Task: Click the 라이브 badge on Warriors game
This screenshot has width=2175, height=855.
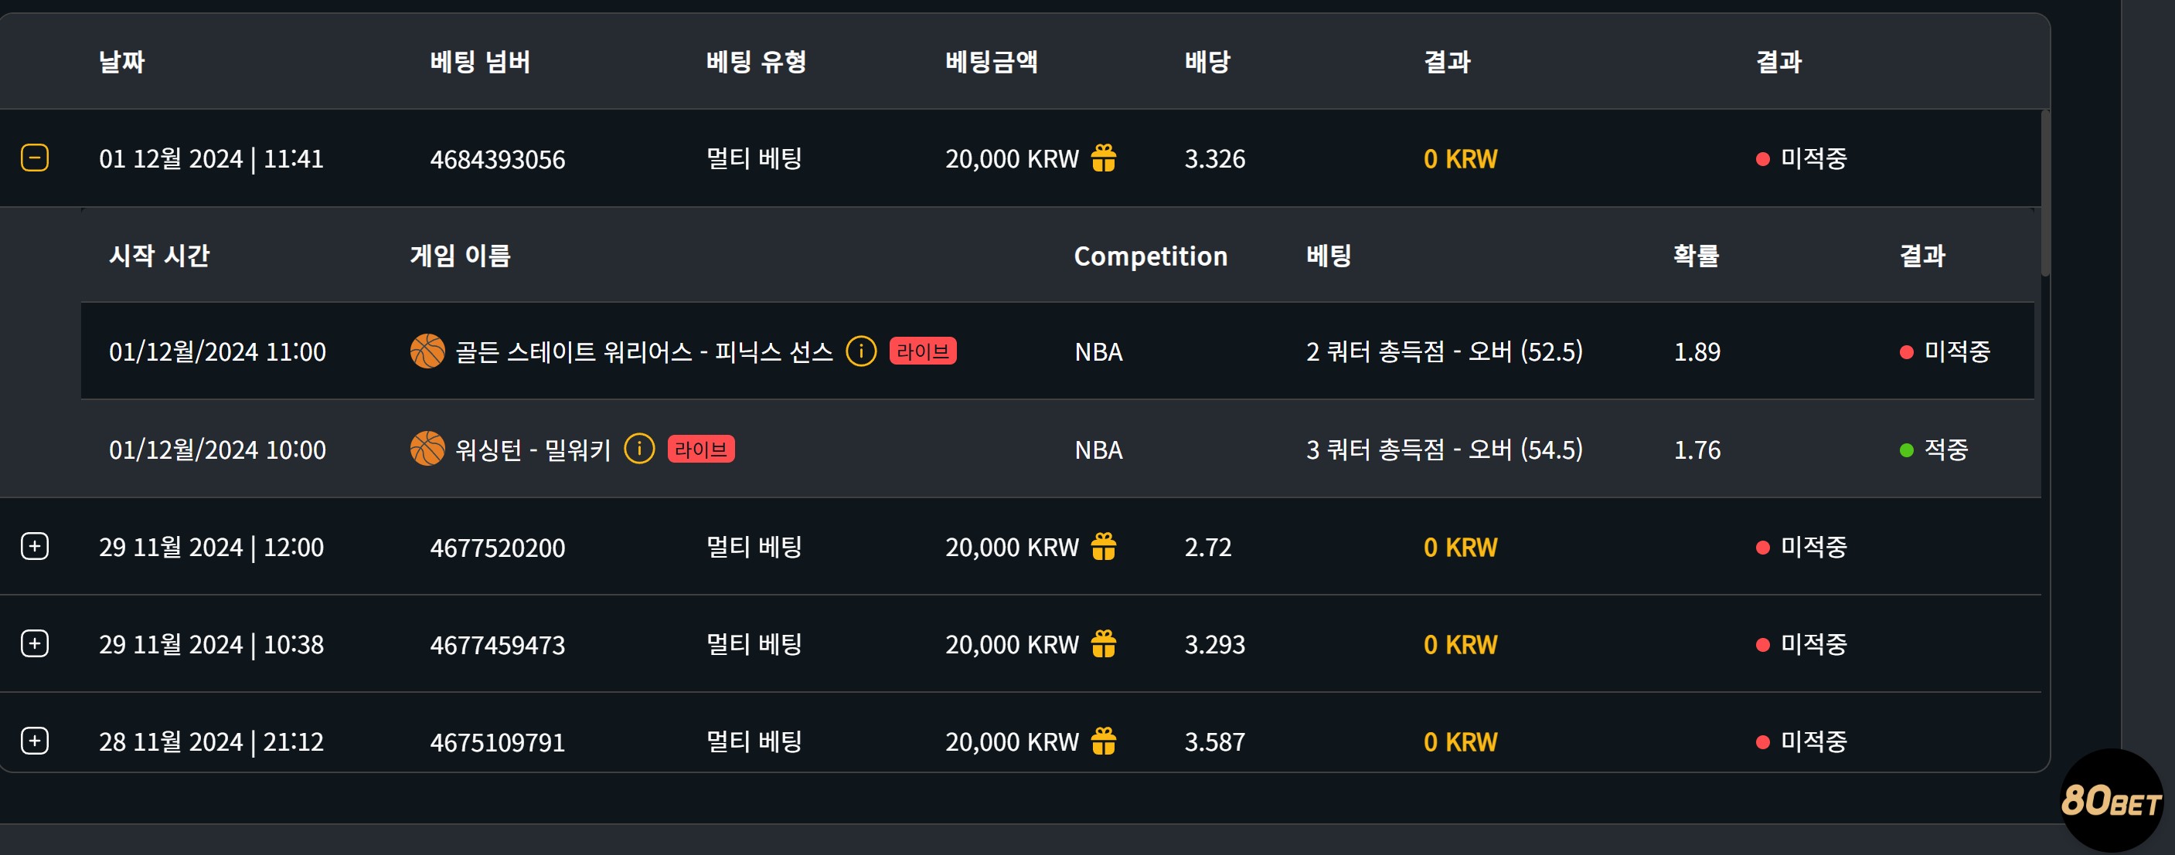Action: coord(922,351)
